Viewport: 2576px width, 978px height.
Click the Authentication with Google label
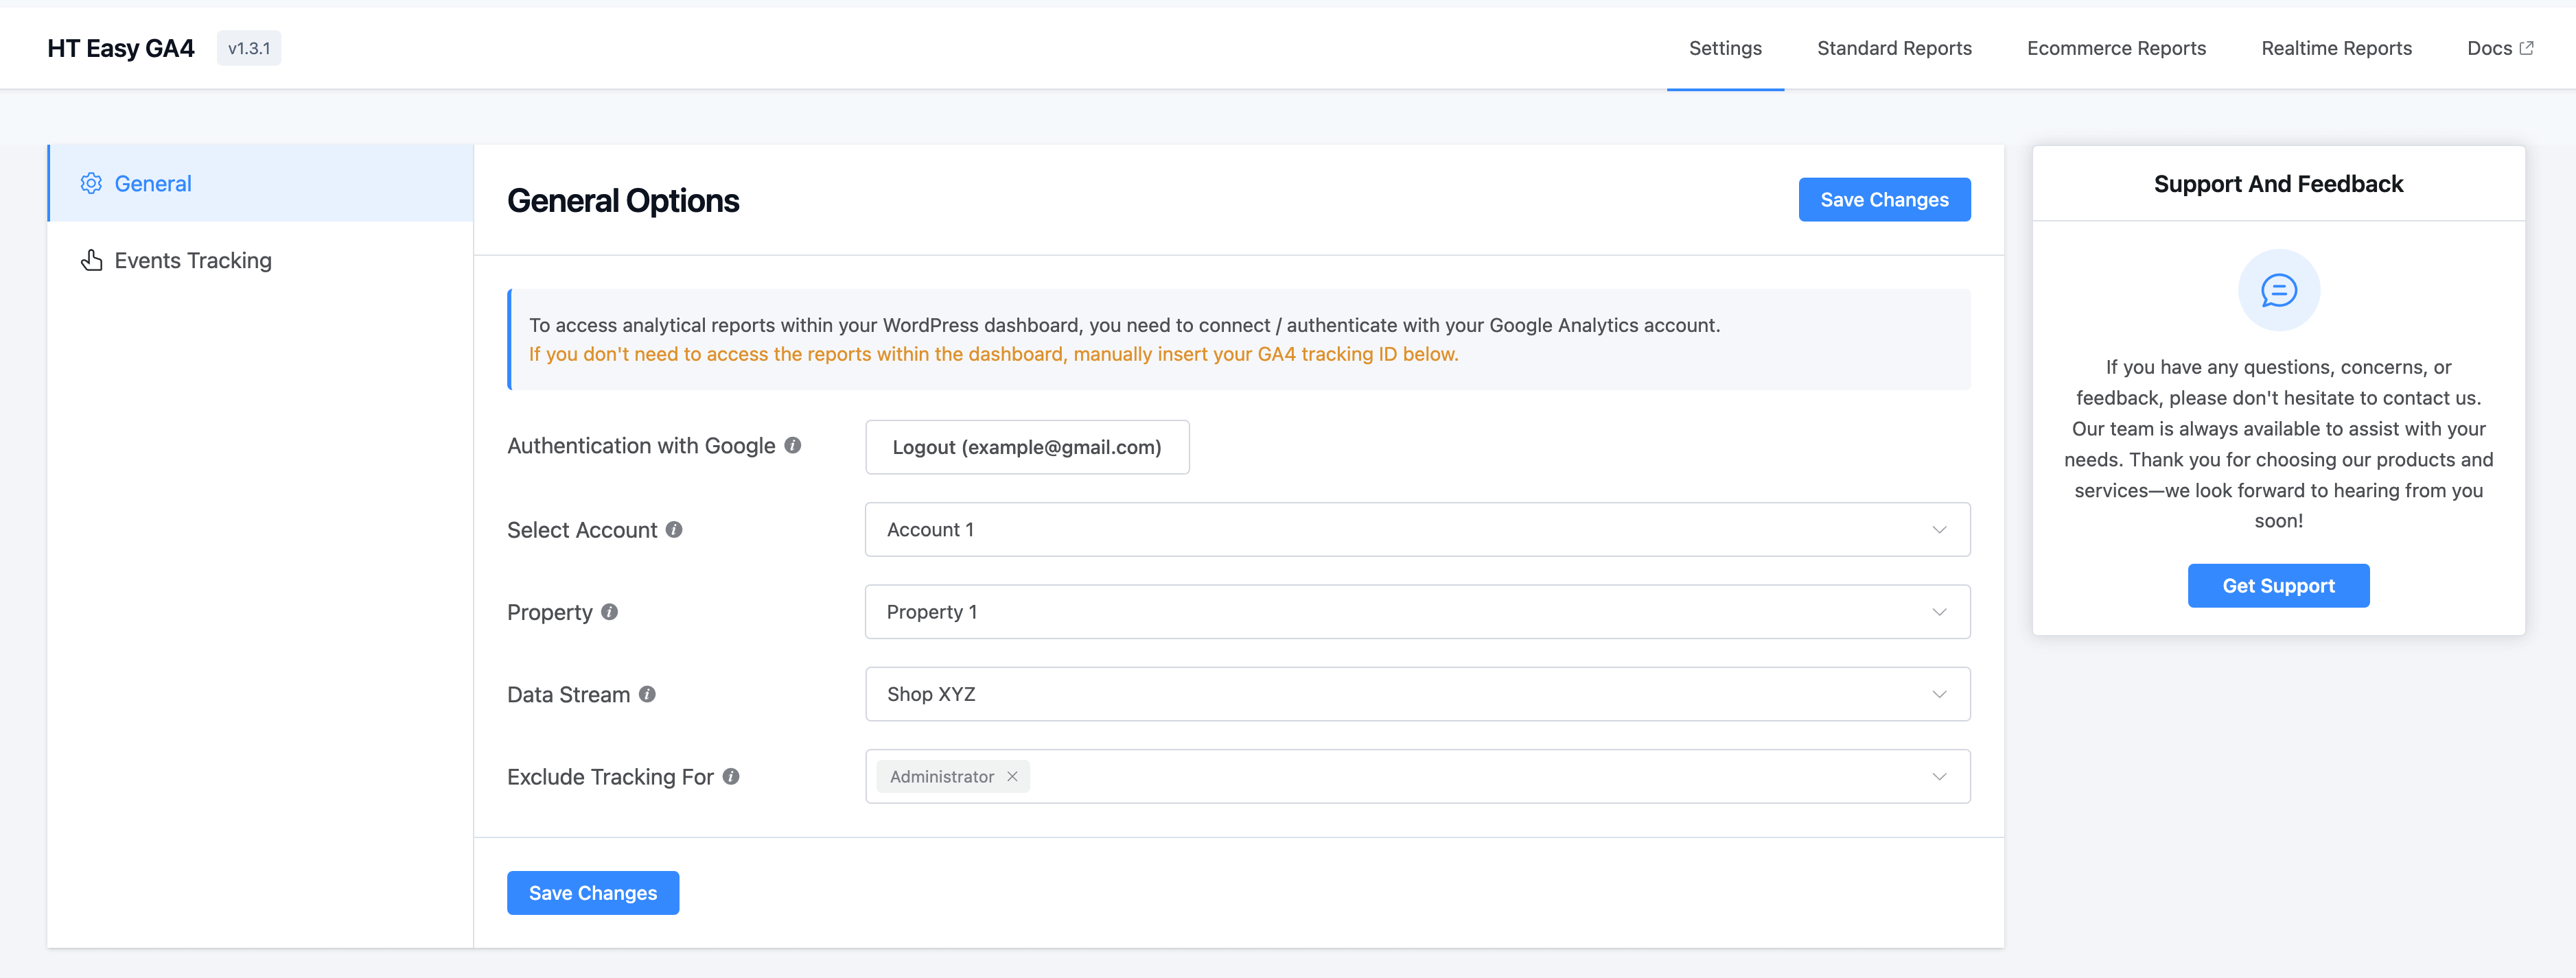click(641, 446)
